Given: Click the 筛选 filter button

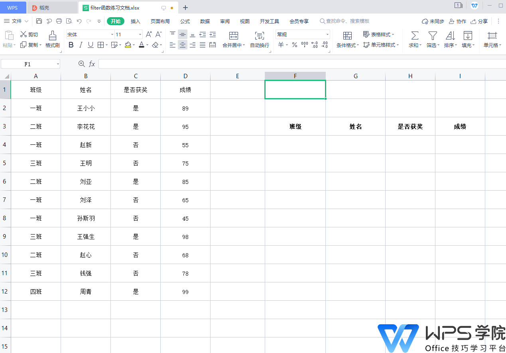Looking at the screenshot, I should tap(433, 39).
